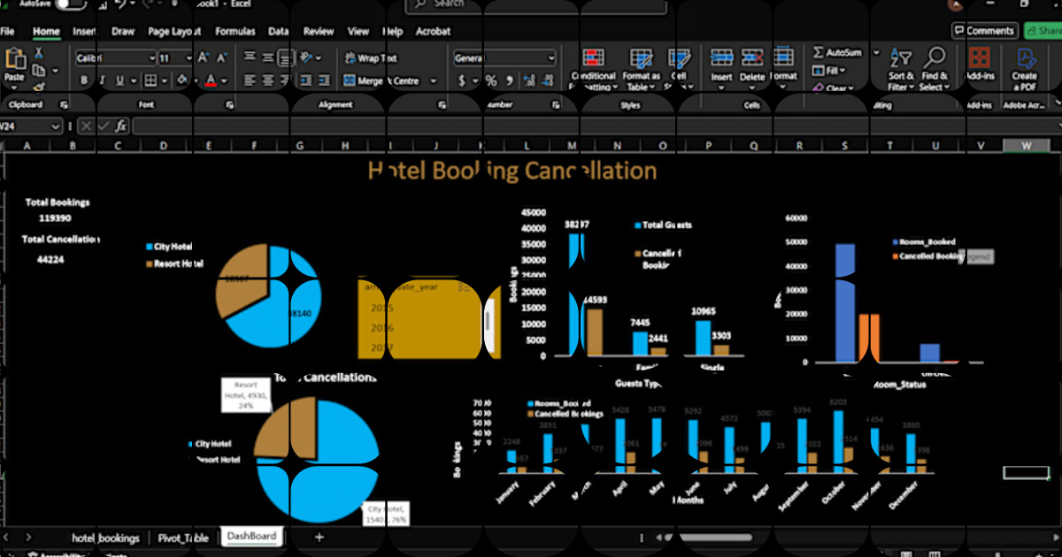Click the Undo arrow in title bar
The image size is (1062, 557).
(x=119, y=4)
